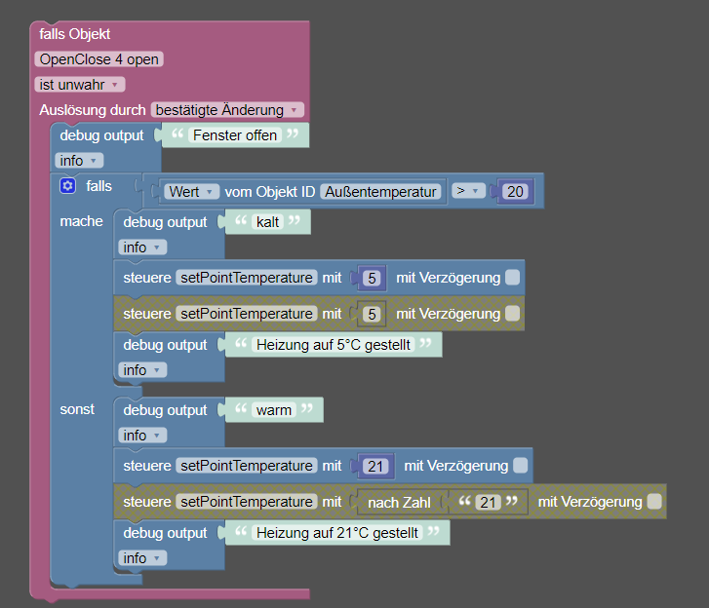Open info dropdown under 'Heizung auf 5°C' debug
Screen dimensions: 709x608
tap(142, 370)
